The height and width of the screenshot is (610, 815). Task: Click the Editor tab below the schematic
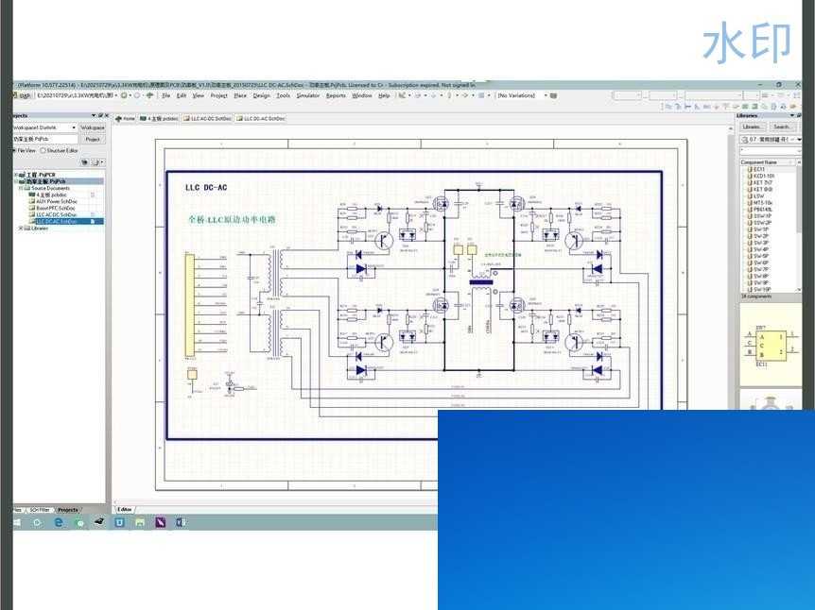124,510
